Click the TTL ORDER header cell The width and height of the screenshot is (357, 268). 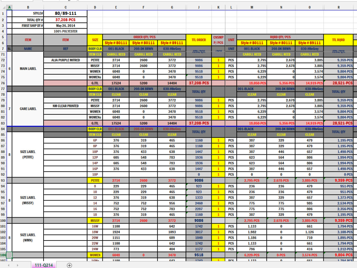pos(199,40)
